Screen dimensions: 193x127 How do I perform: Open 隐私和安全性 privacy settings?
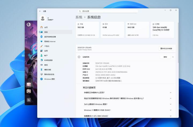tap(56, 74)
